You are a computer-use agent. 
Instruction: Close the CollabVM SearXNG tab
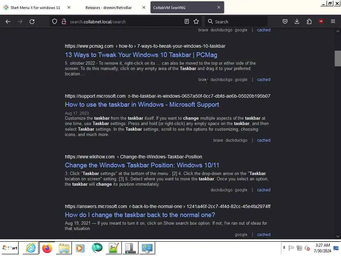(x=219, y=7)
